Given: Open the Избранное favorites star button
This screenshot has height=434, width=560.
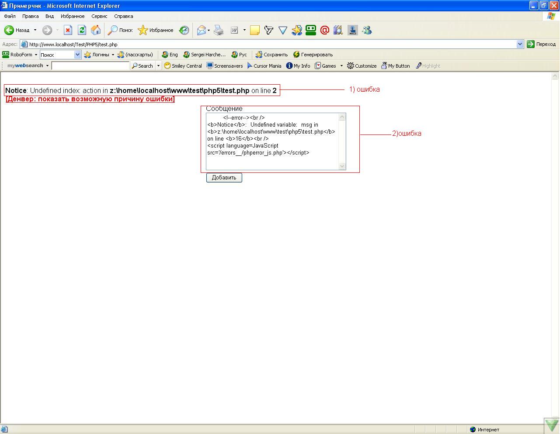Looking at the screenshot, I should click(x=156, y=30).
